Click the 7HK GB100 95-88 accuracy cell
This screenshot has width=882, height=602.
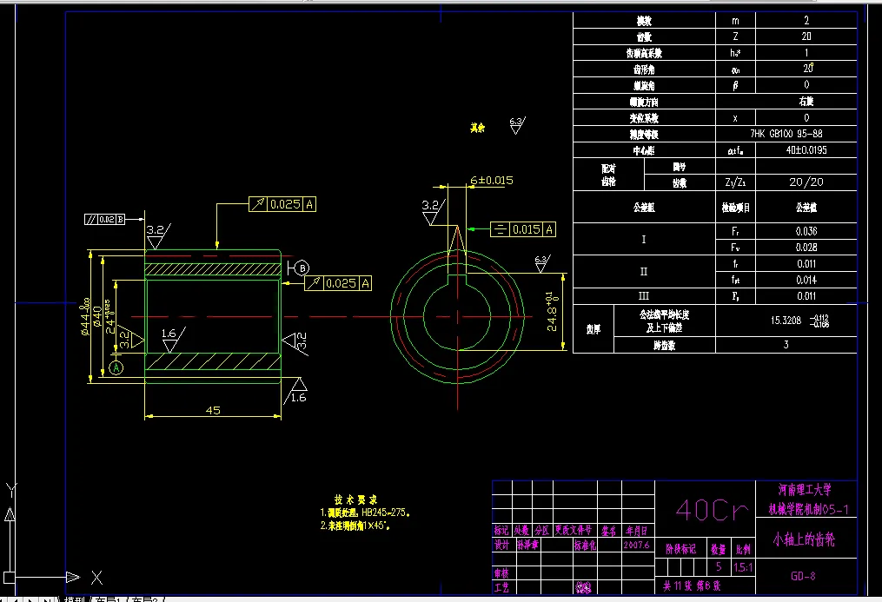point(786,134)
